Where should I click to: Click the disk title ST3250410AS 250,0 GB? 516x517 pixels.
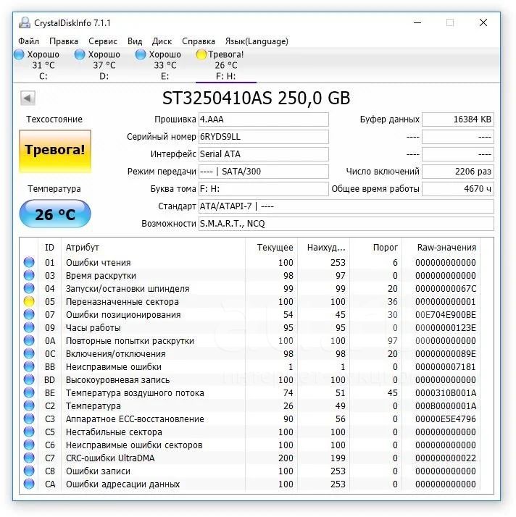coord(257,98)
